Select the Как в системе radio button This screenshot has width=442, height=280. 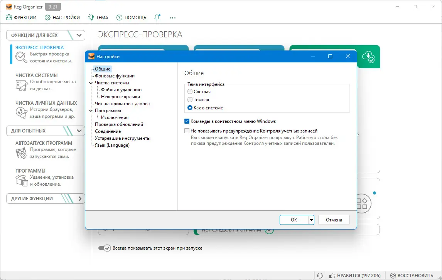pos(190,108)
